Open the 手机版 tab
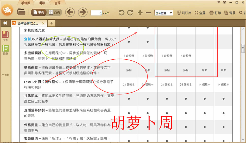The height and width of the screenshot is (143, 246). tap(26, 3)
